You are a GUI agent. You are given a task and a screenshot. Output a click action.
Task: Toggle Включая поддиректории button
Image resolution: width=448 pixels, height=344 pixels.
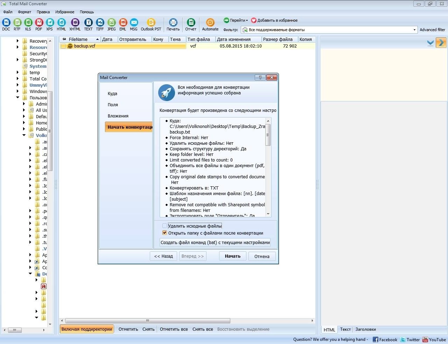[87, 329]
